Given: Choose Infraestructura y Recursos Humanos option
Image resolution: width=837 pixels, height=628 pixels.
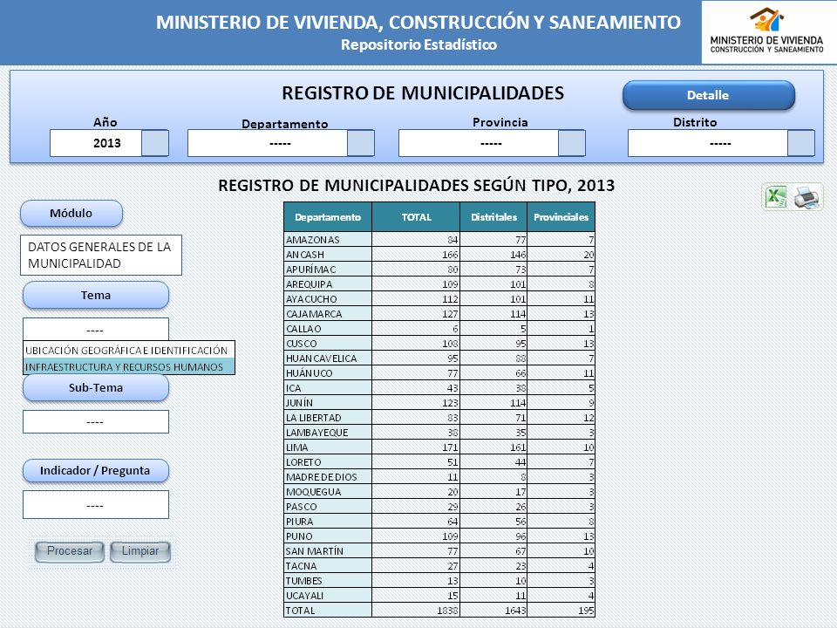Looking at the screenshot, I should click(x=129, y=366).
